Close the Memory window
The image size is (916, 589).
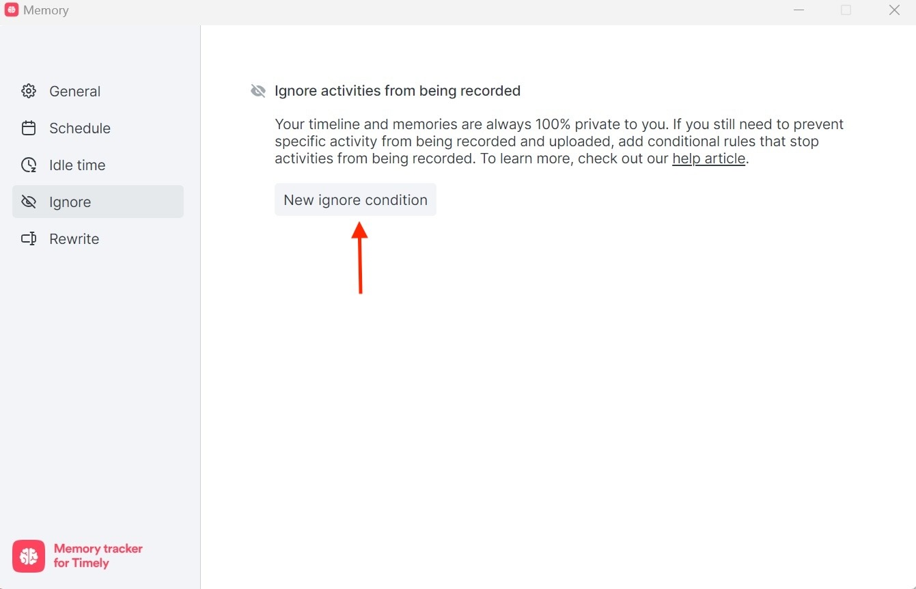[894, 10]
